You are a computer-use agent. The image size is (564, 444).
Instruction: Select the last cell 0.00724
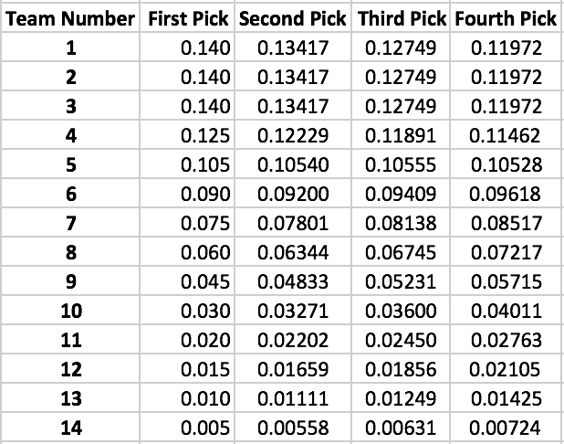pos(505,427)
